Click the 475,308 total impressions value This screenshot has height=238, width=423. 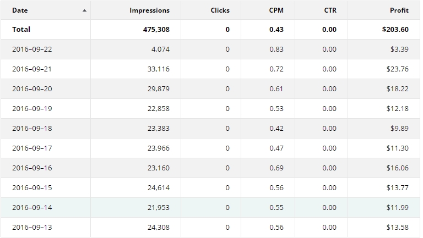(x=156, y=30)
